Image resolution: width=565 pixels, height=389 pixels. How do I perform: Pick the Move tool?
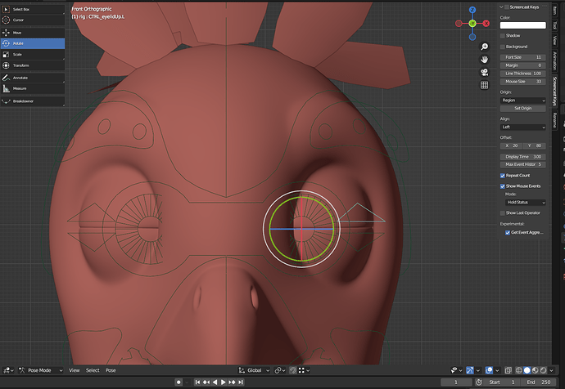(x=33, y=33)
